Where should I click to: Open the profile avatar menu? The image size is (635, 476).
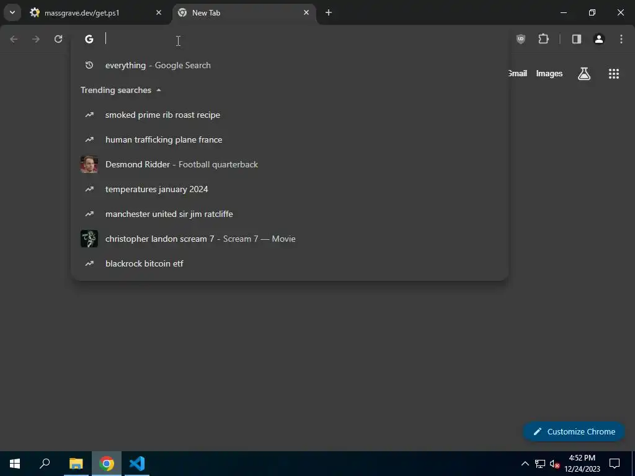[x=599, y=39]
